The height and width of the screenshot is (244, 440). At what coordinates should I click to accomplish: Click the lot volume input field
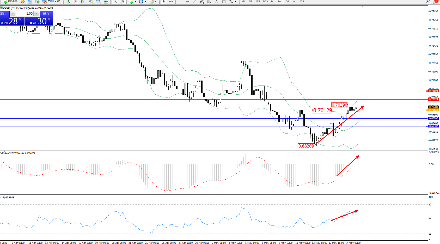(25, 14)
